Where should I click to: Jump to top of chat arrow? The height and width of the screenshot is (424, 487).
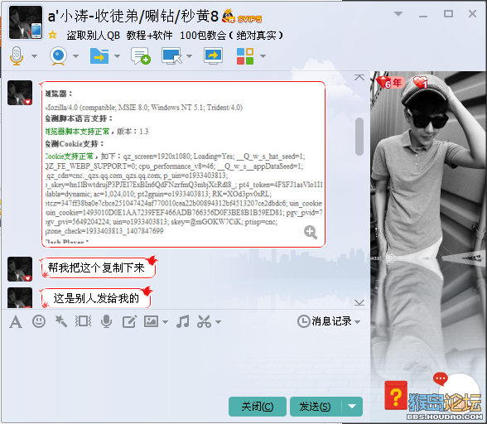pos(359,77)
